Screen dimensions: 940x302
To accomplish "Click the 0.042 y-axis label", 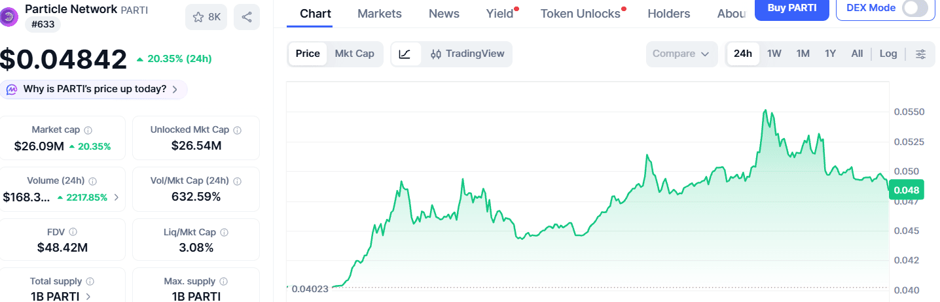I will click(x=907, y=260).
